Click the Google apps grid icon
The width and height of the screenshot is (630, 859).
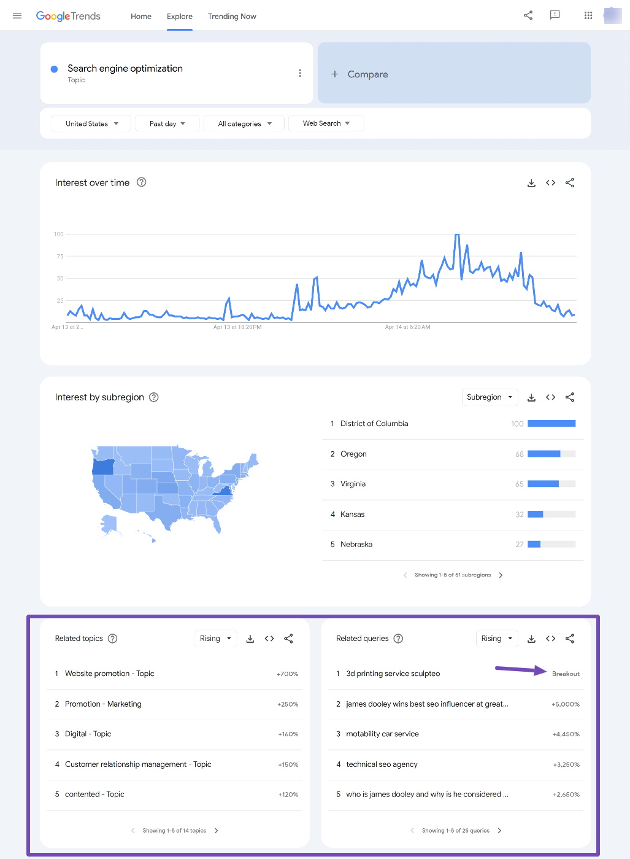pyautogui.click(x=588, y=16)
